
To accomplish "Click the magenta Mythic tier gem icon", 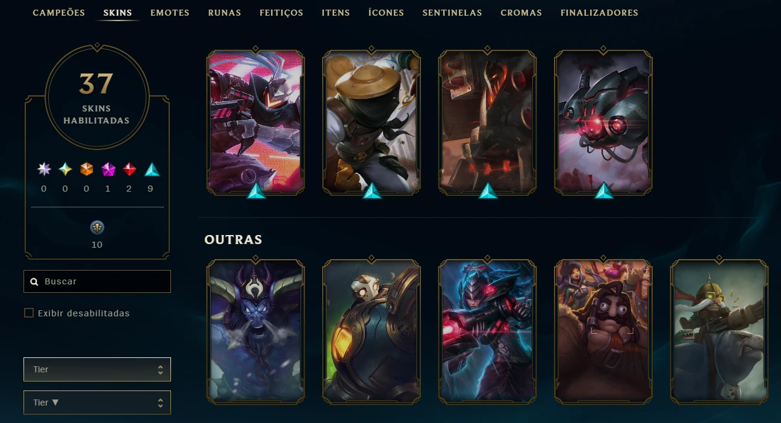I will coord(108,170).
